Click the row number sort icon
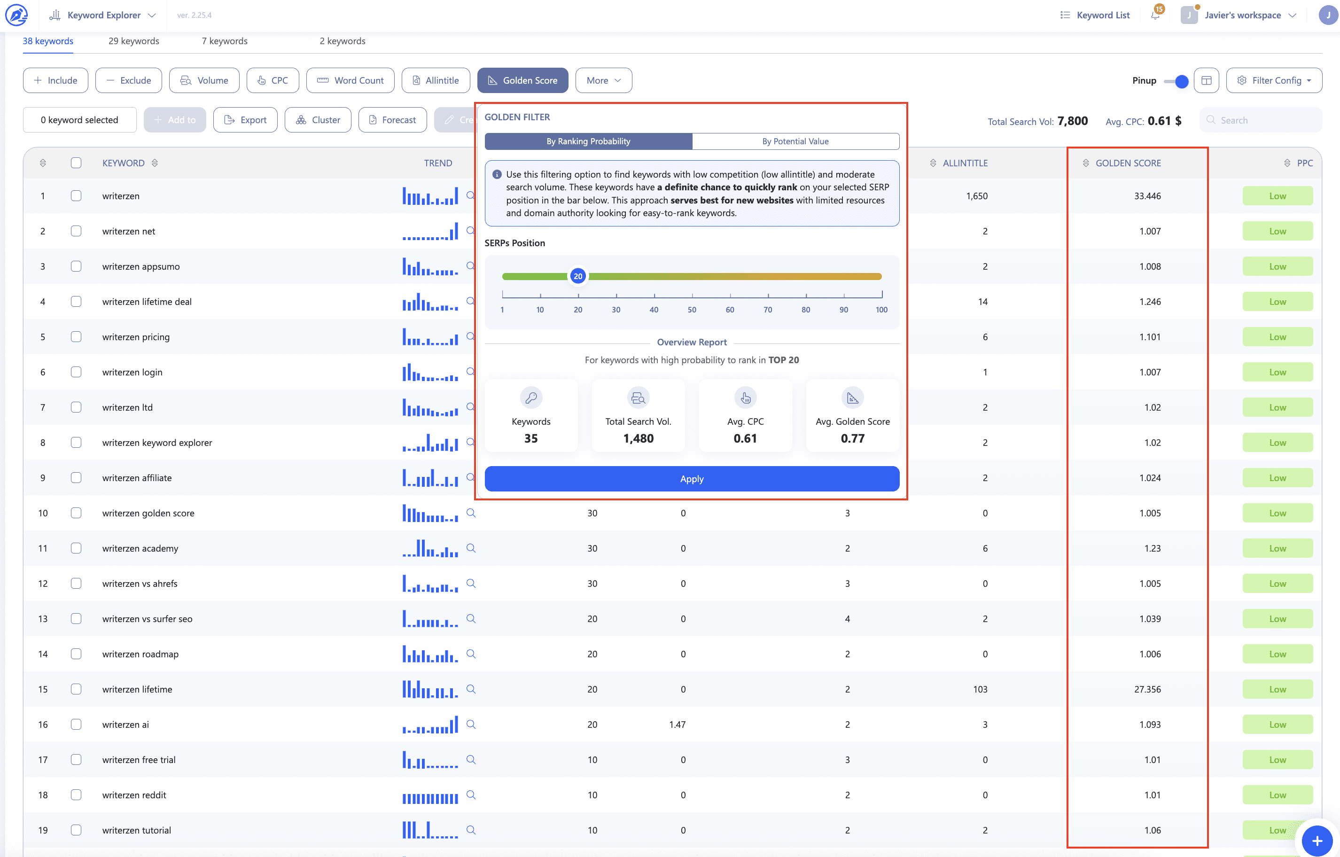 pos(43,163)
